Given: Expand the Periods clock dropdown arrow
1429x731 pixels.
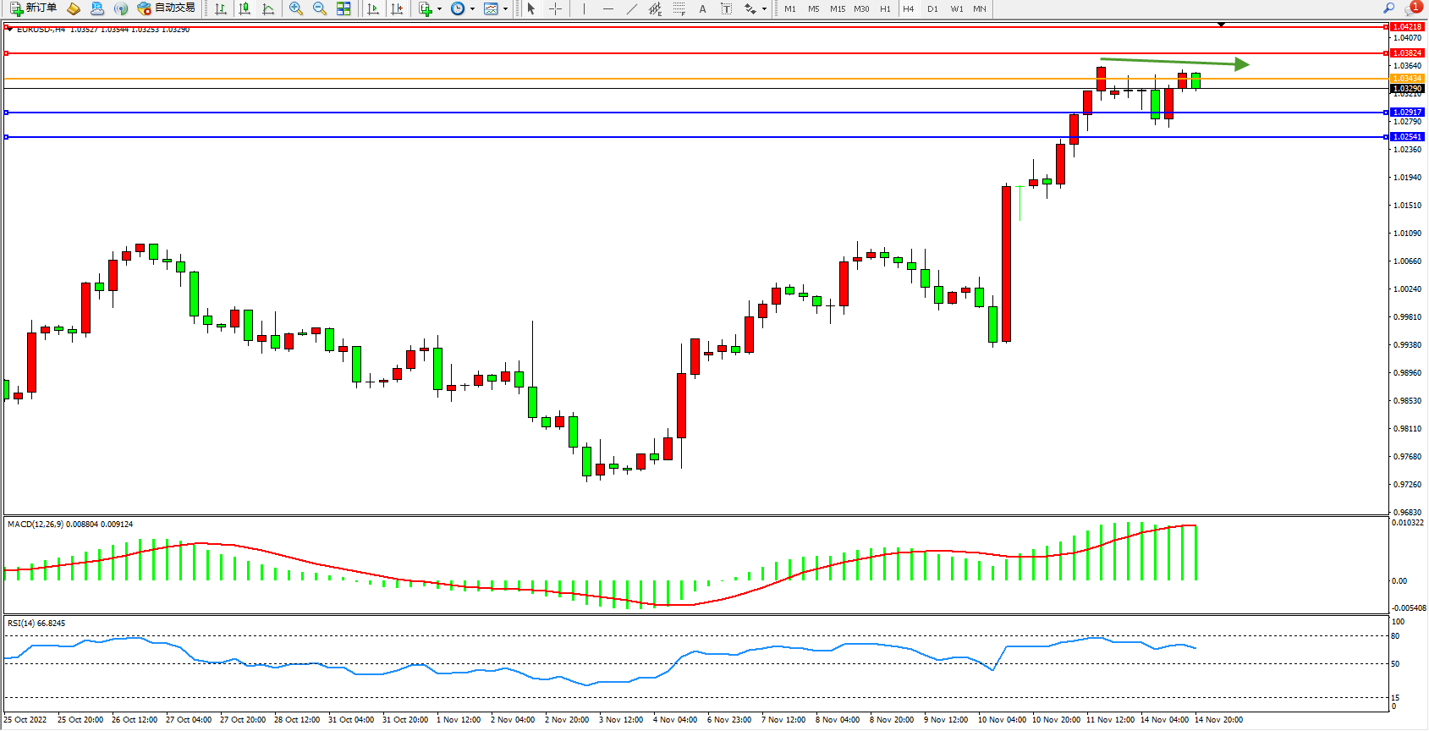Looking at the screenshot, I should click(472, 9).
